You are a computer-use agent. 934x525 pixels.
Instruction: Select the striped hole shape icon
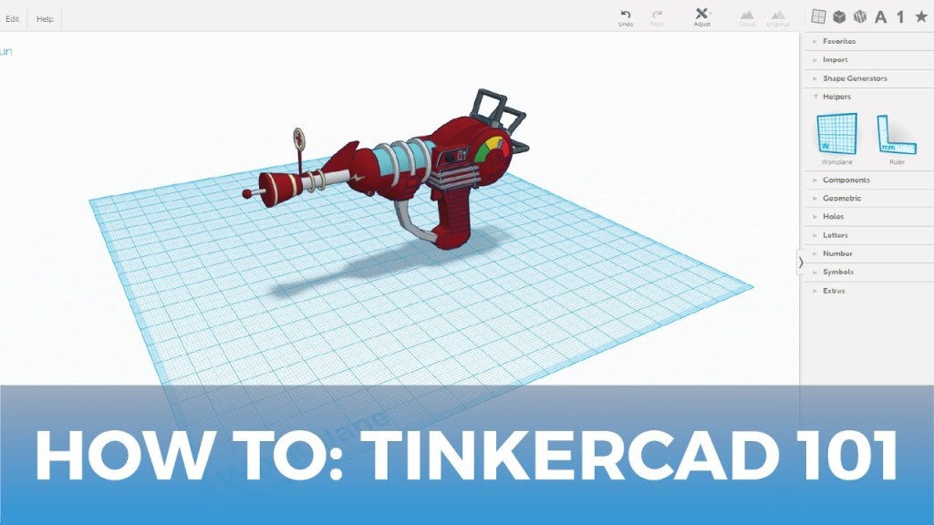tap(859, 16)
